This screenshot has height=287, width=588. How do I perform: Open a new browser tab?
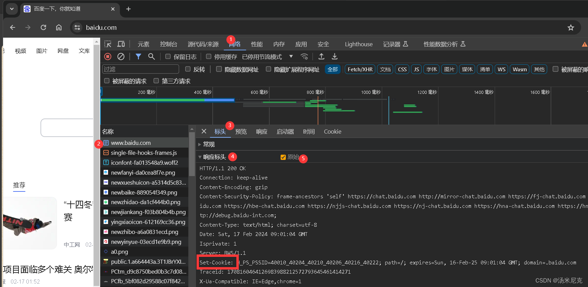pos(128,9)
